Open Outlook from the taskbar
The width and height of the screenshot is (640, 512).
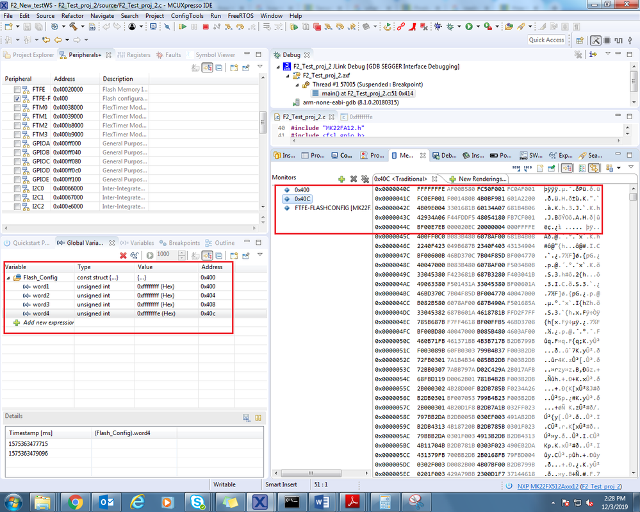tap(106, 502)
